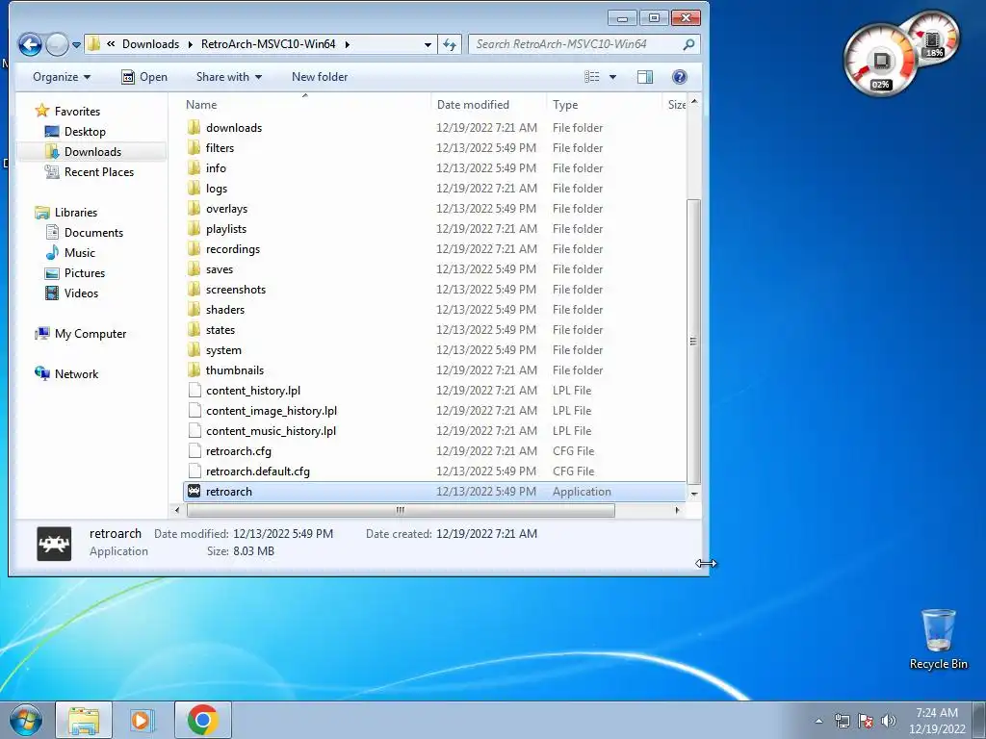Screen dimensions: 986x739
Task: Click Favorites in the navigation pane
Action: click(77, 112)
